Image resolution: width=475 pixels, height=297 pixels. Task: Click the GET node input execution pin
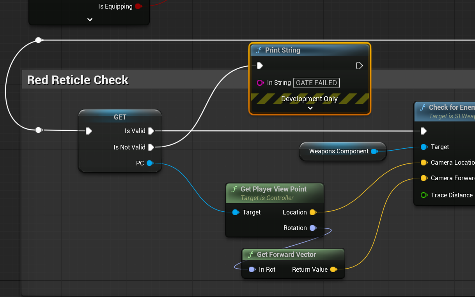tap(89, 131)
